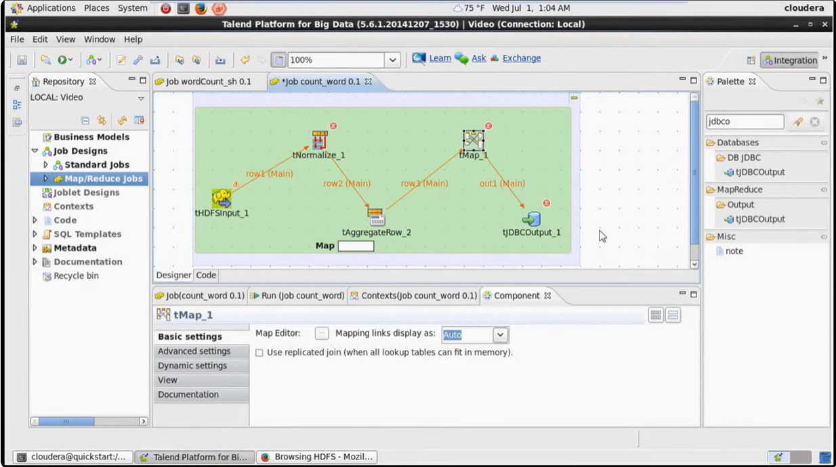The height and width of the screenshot is (467, 836).
Task: Click the green Run toolbar icon
Action: click(62, 60)
